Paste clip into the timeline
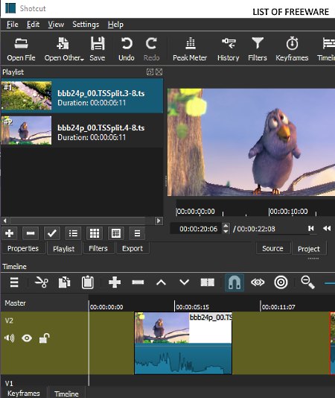The image size is (335, 398). [x=88, y=282]
